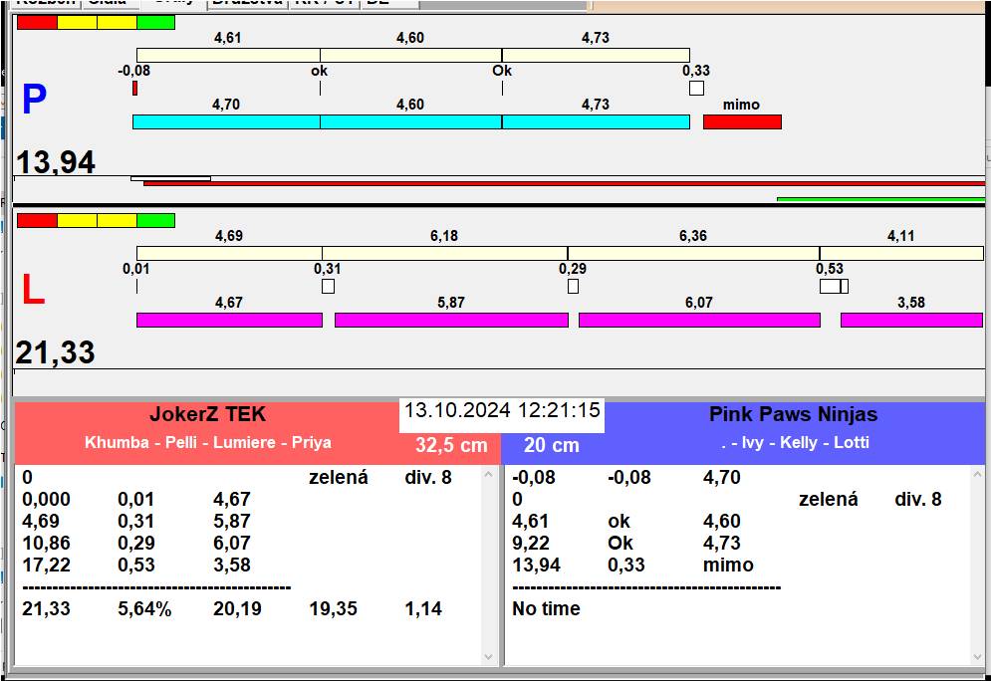Screen dimensions: 991x681
Task: Click the red start light in lane L
Action: (x=37, y=220)
